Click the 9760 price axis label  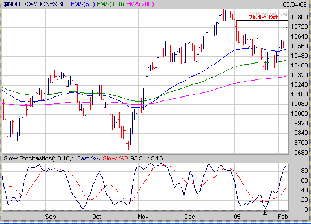coord(301,142)
